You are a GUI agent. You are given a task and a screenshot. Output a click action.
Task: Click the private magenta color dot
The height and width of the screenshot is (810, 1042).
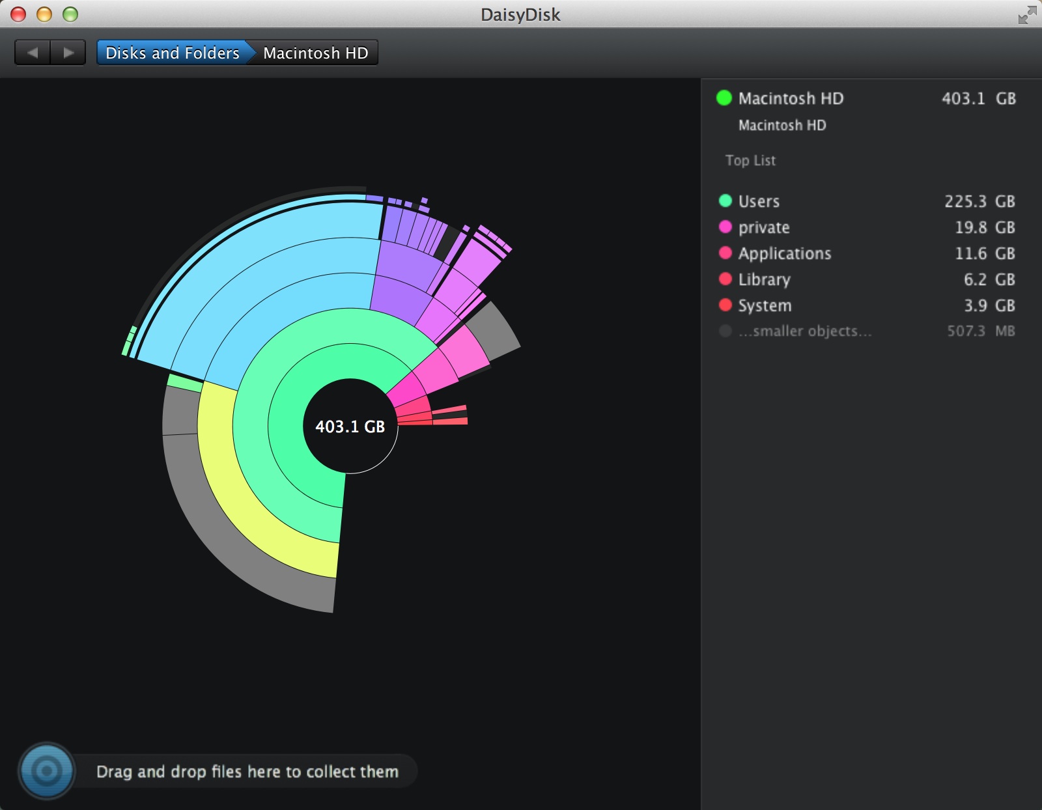tap(725, 227)
